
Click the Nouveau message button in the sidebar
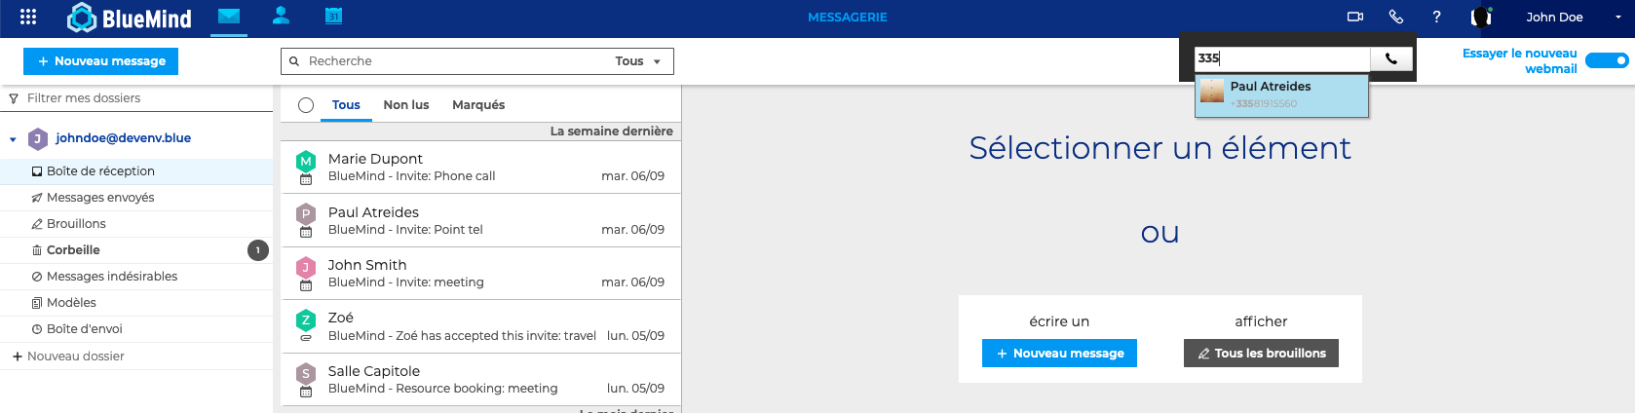pos(100,61)
